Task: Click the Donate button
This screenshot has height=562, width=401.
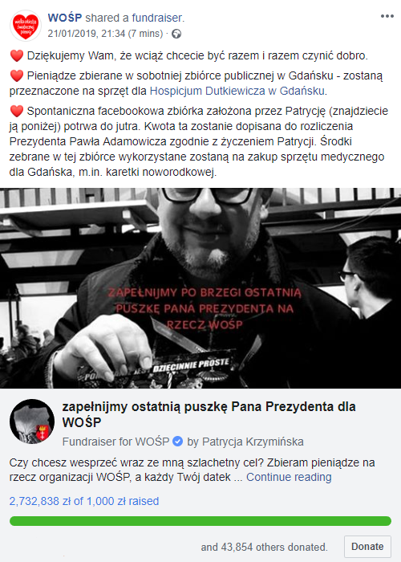Action: coord(367,547)
